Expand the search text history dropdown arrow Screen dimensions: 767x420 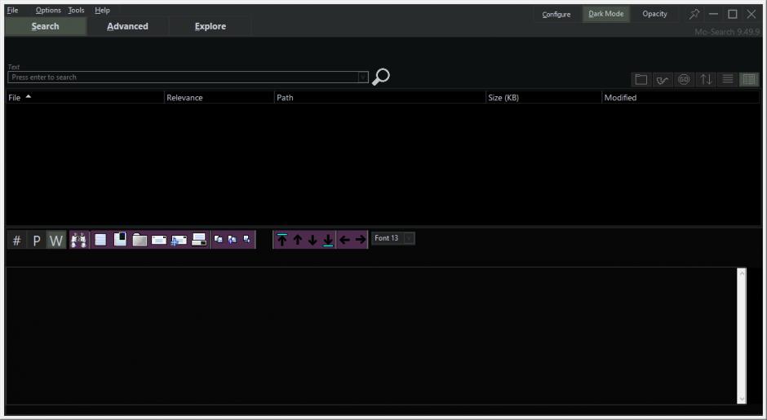pos(363,77)
